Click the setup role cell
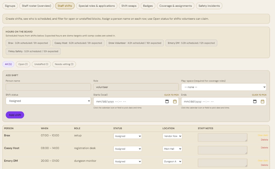This screenshot has width=275, height=169. [x=78, y=135]
